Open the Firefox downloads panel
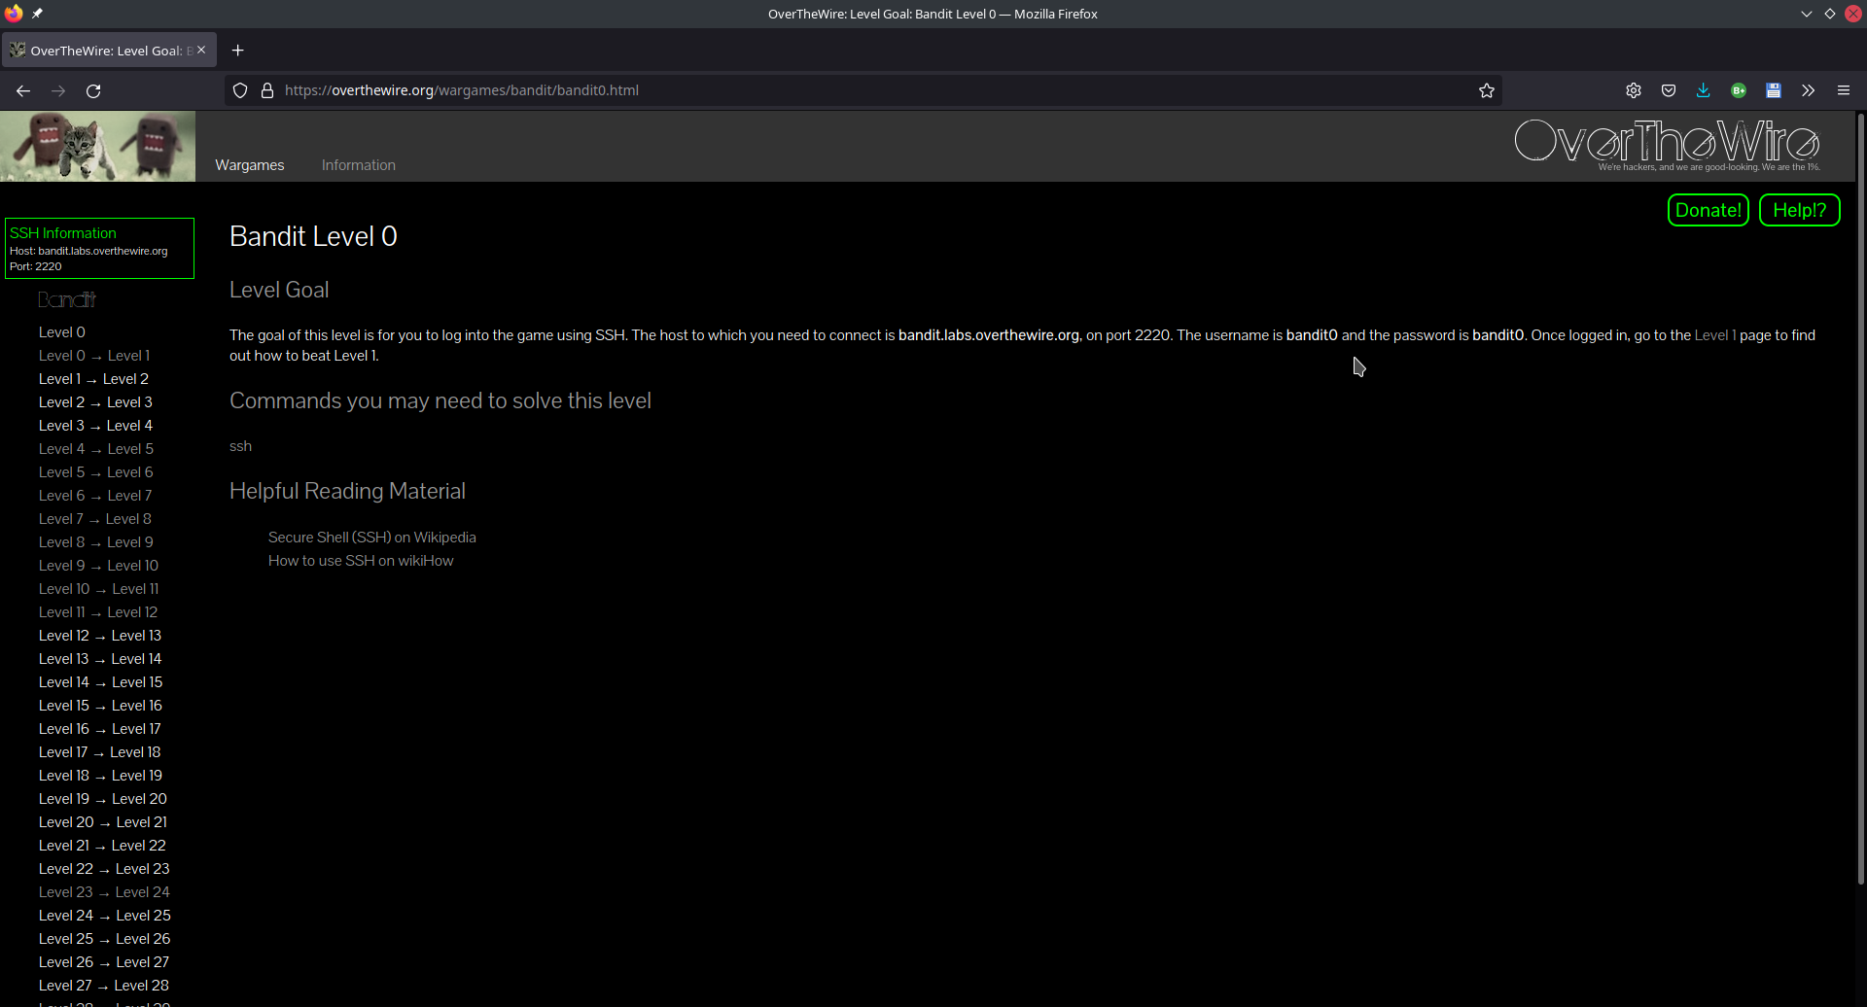Image resolution: width=1867 pixels, height=1007 pixels. click(x=1703, y=90)
